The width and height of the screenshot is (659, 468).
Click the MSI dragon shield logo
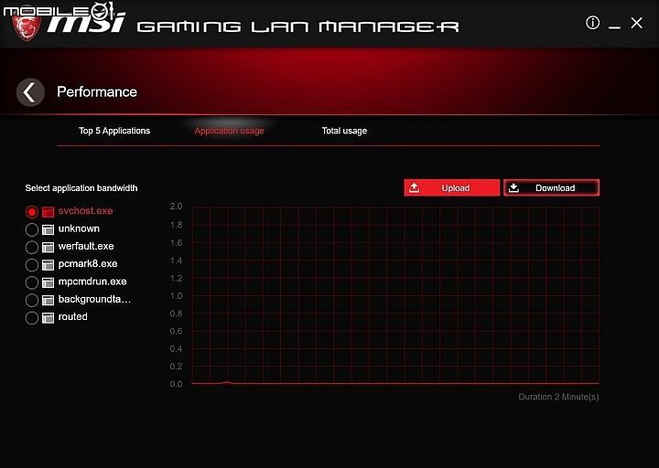pos(26,26)
